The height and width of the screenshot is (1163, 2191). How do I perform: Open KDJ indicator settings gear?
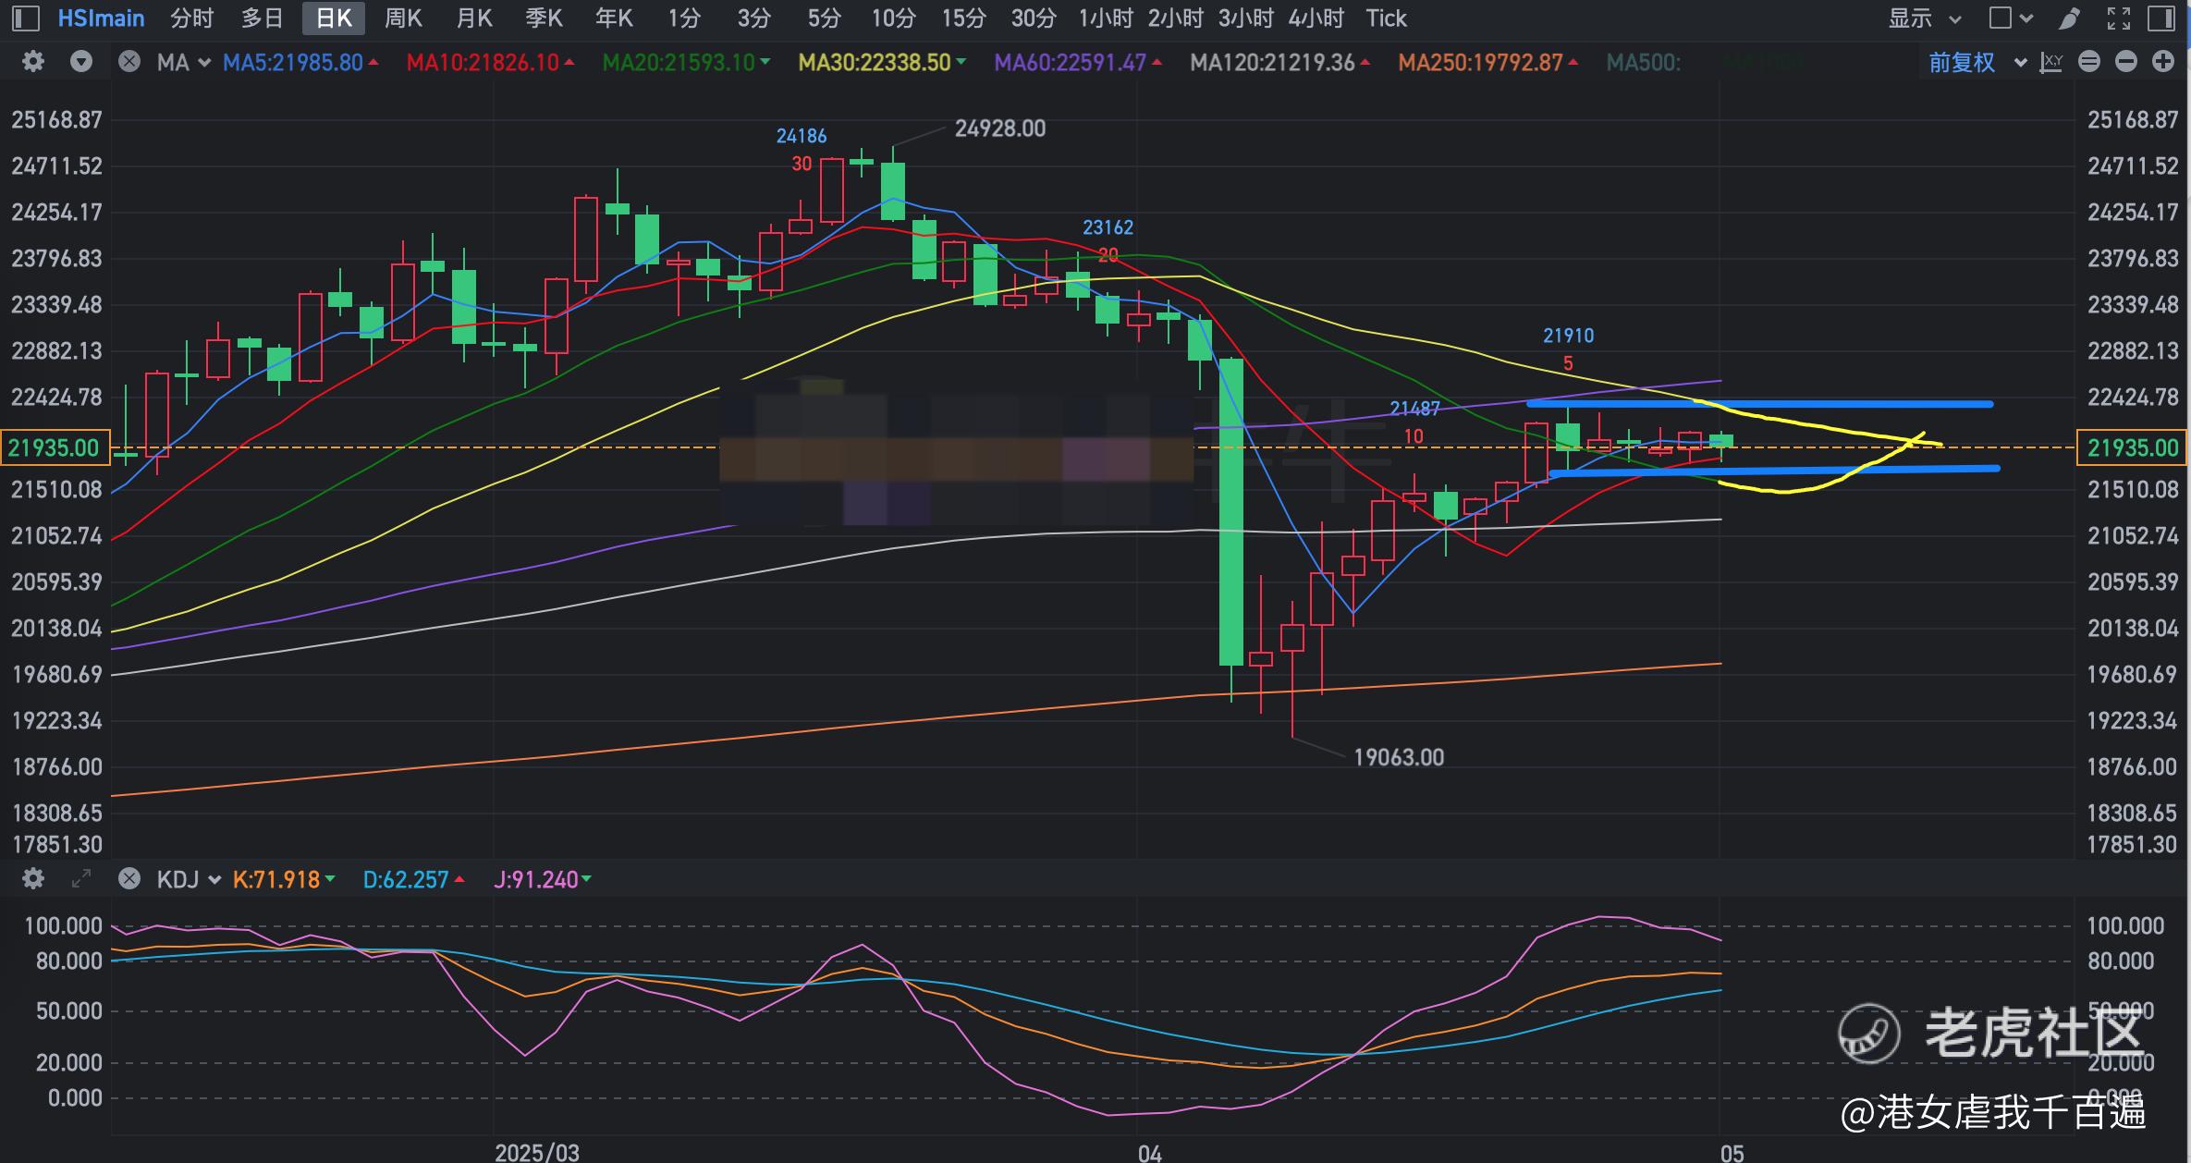click(33, 878)
